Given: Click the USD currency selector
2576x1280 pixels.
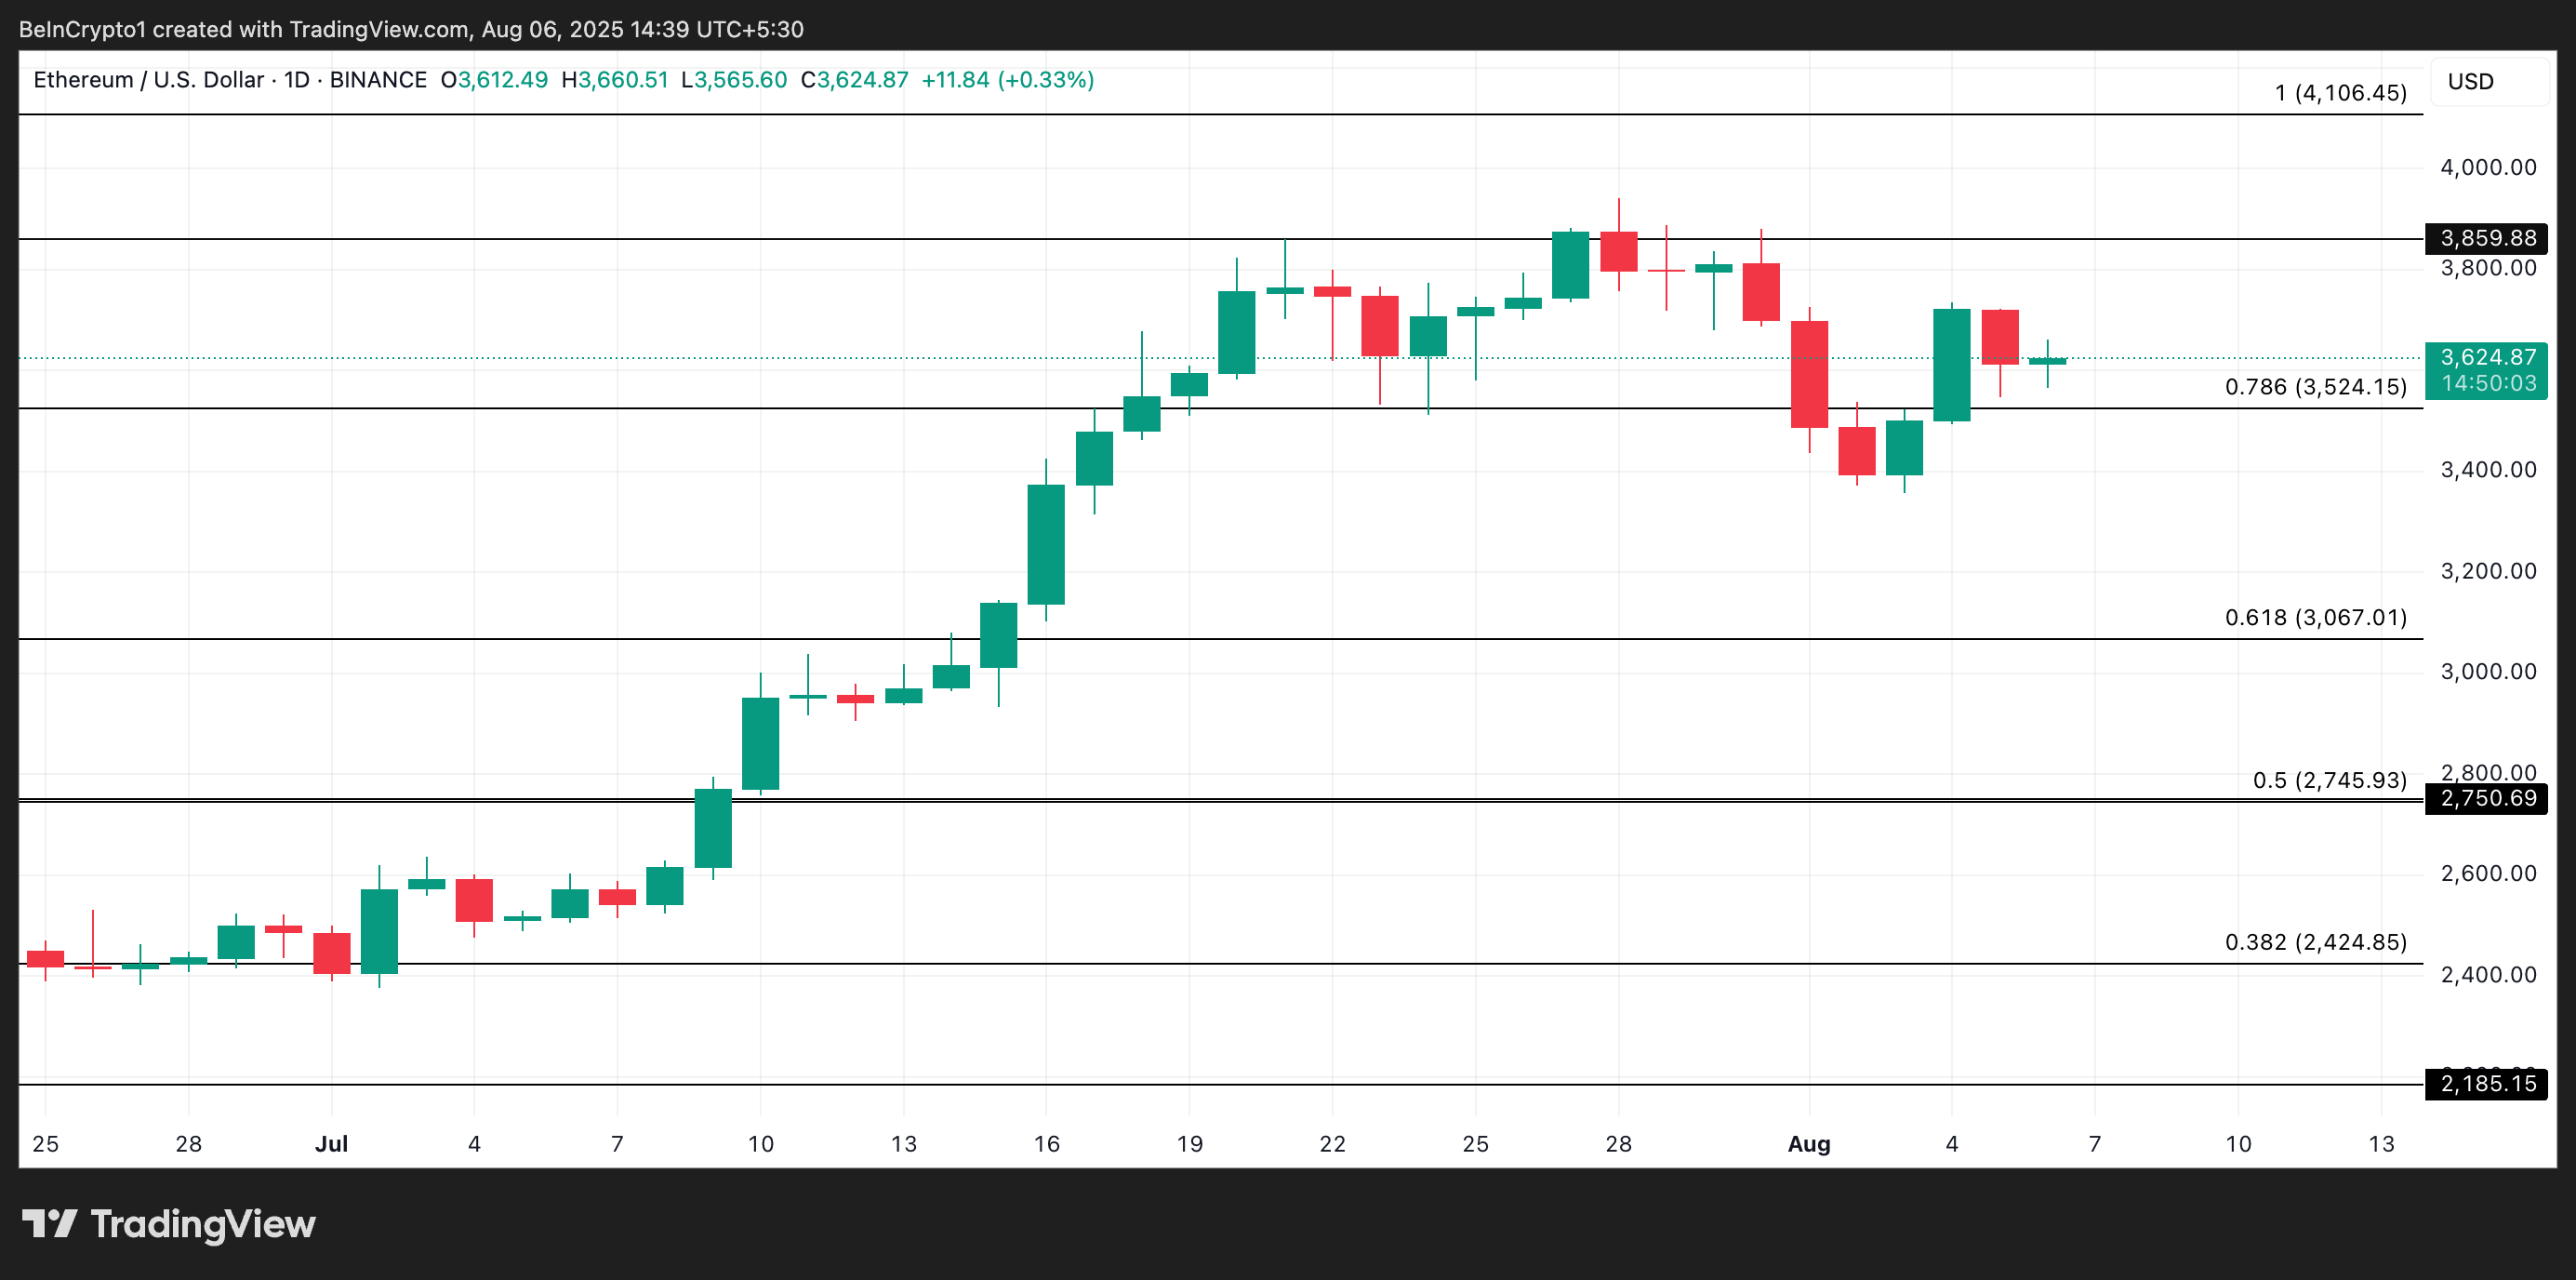Looking at the screenshot, I should pyautogui.click(x=2470, y=82).
